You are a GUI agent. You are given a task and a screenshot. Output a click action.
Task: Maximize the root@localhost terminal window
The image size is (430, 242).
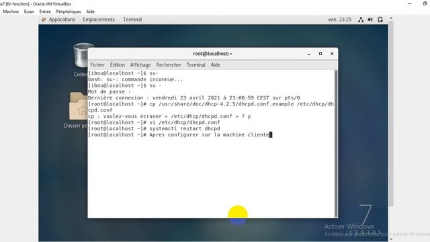pos(320,54)
